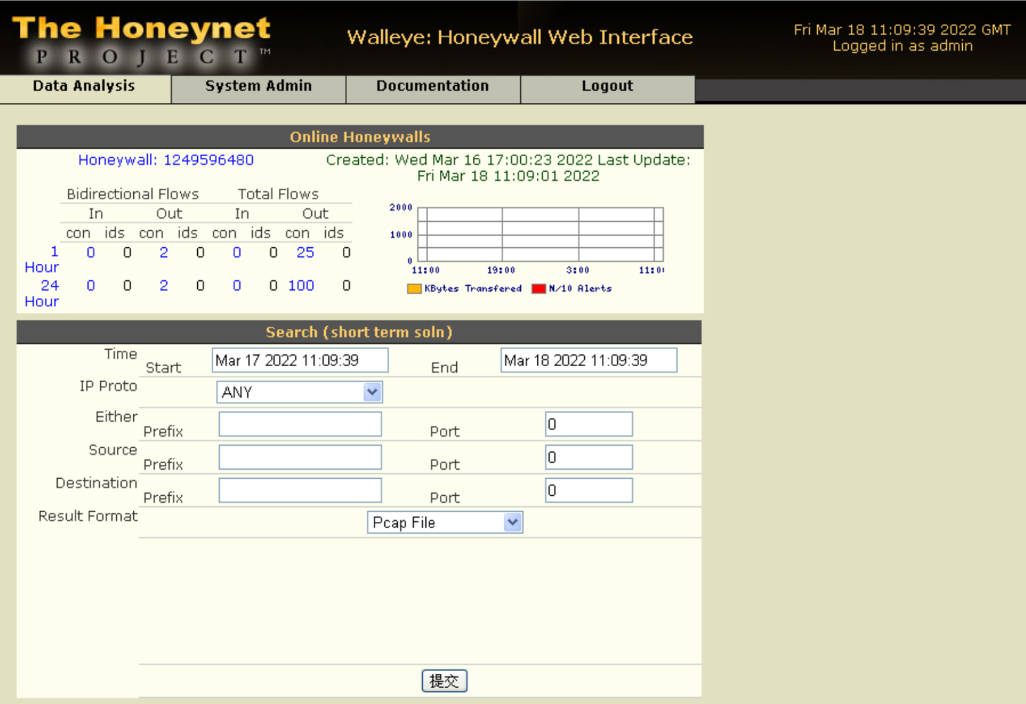
Task: Open 24 Hour bidirectional inbound connections count 0
Action: 91,286
